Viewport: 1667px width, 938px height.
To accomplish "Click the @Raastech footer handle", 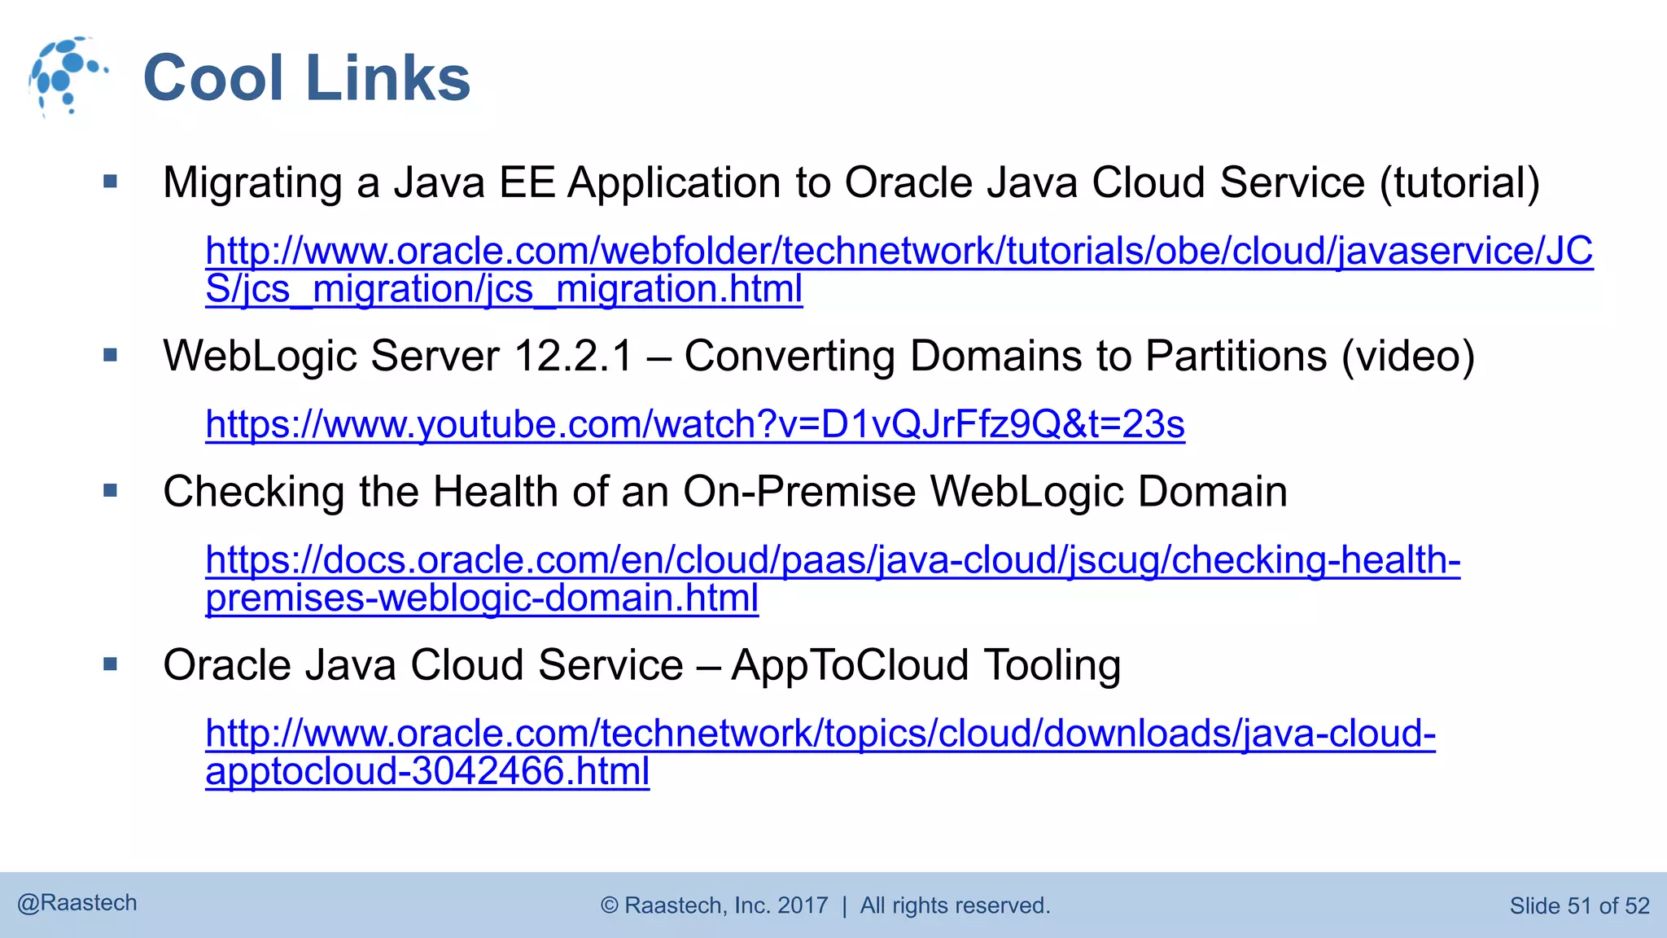I will pos(77,903).
